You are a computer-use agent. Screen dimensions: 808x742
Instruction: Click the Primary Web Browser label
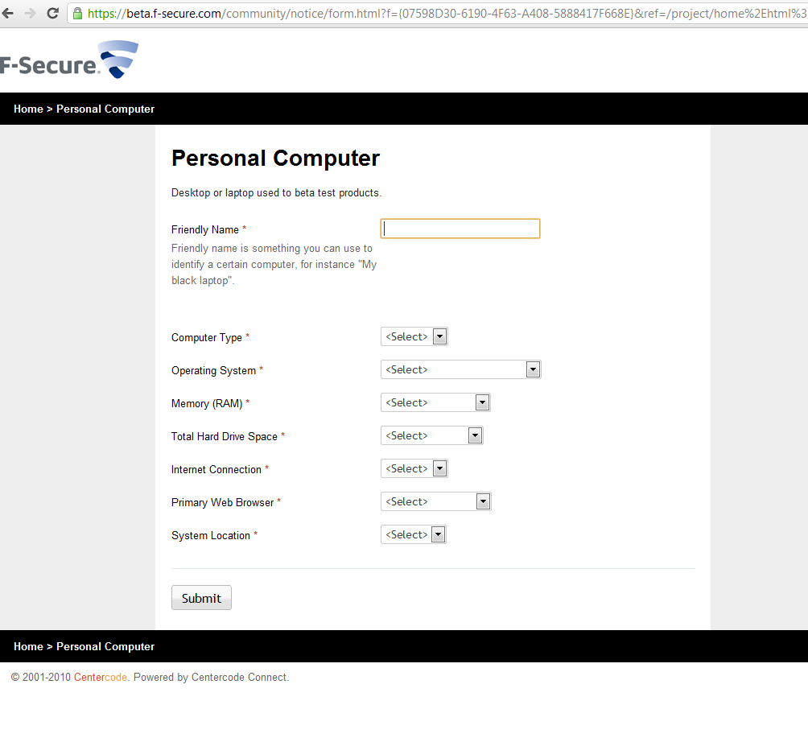(223, 502)
